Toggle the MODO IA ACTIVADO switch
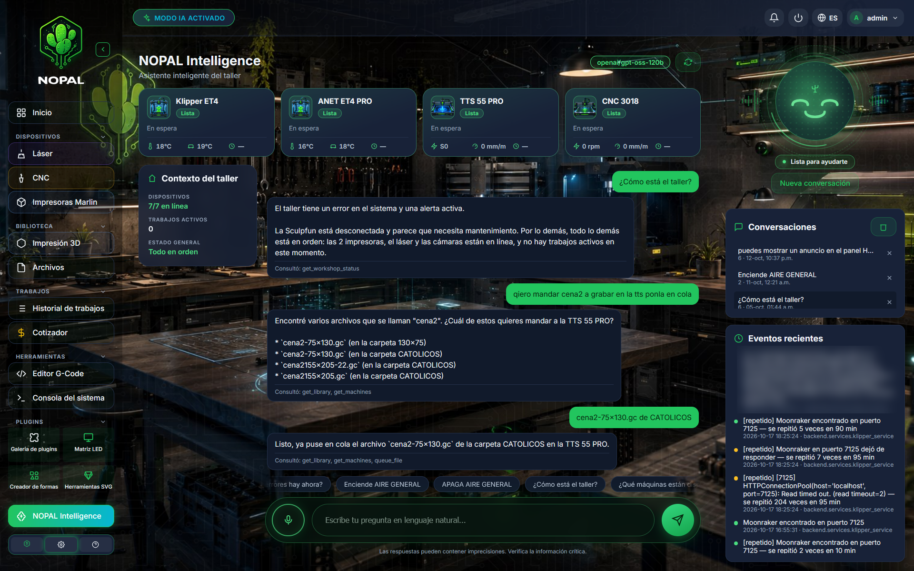 [184, 18]
